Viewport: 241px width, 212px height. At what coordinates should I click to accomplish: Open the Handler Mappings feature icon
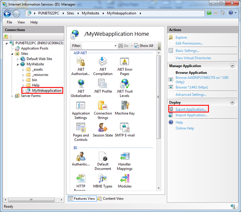click(124, 157)
